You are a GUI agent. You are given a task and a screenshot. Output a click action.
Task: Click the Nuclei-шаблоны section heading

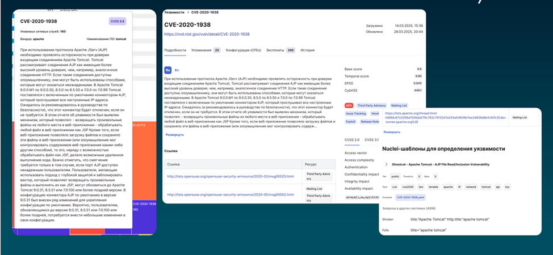pos(443,149)
